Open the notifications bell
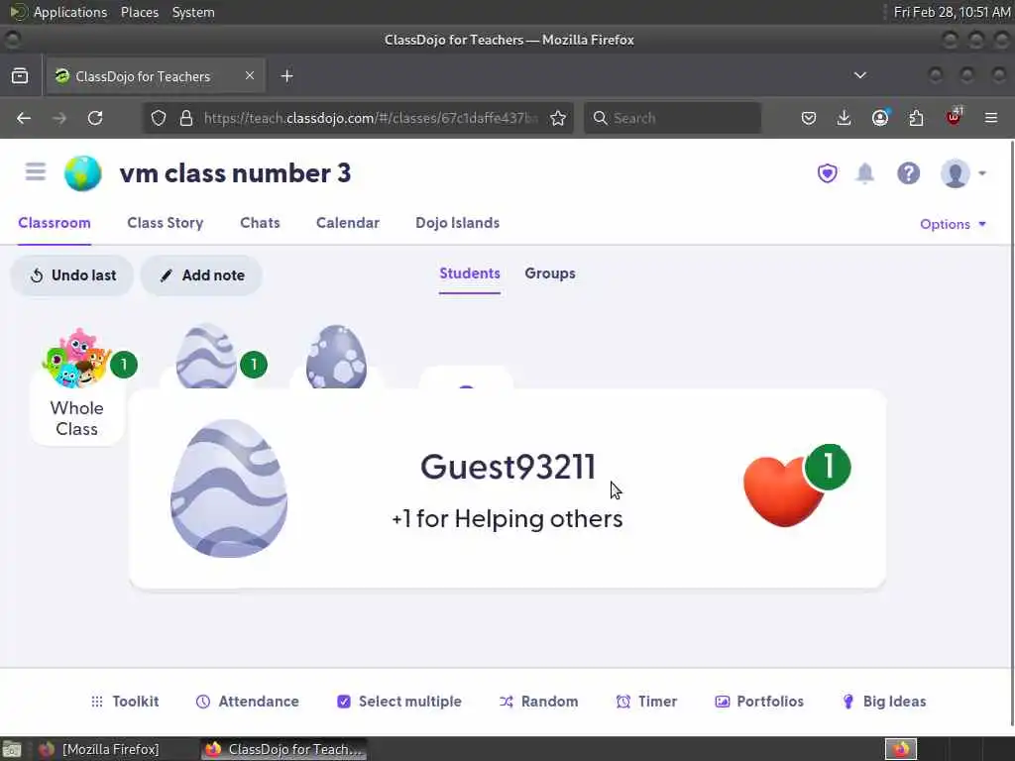 (865, 173)
